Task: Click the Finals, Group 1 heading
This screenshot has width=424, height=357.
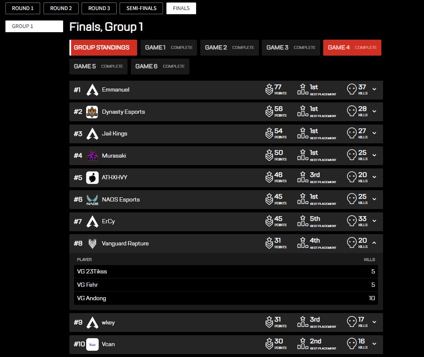Action: [x=106, y=27]
